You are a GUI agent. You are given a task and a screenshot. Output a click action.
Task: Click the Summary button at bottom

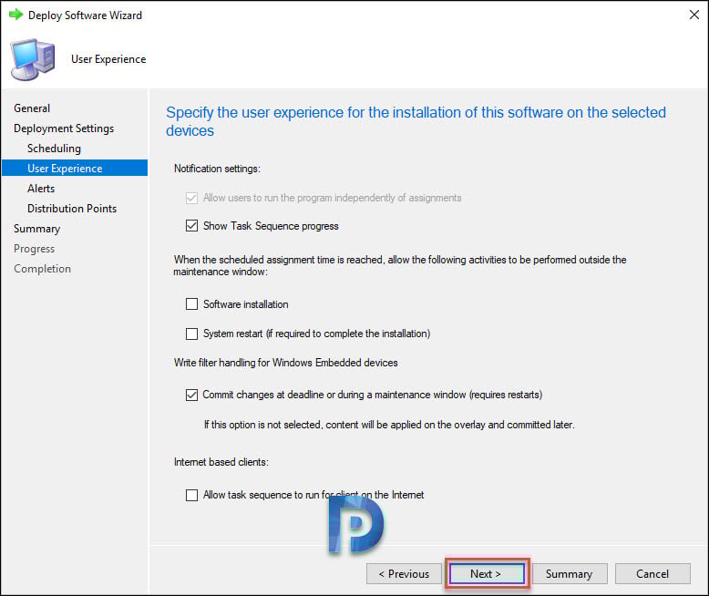[570, 574]
